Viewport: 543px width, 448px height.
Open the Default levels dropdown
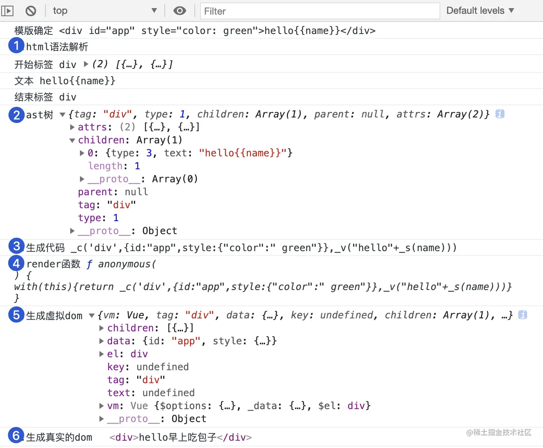coord(480,11)
